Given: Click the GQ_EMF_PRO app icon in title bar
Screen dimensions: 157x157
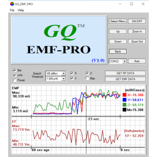Looking at the screenshot, I should point(12,4).
